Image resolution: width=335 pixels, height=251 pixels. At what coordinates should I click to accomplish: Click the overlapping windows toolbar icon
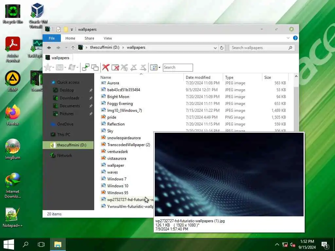[x=95, y=67]
